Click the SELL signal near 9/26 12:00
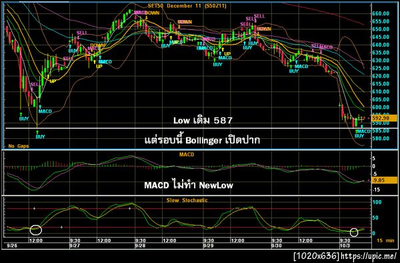The image size is (400, 263). click(x=35, y=84)
